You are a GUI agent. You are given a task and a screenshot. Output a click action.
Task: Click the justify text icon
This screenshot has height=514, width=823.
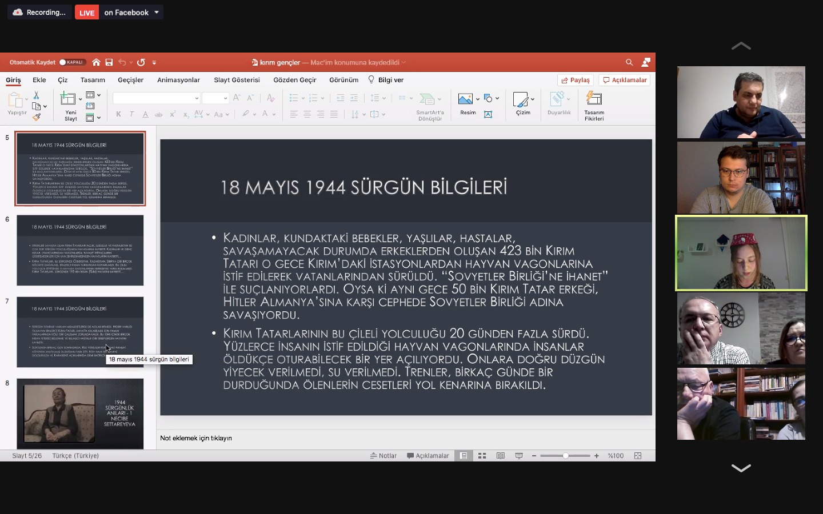[x=334, y=114]
